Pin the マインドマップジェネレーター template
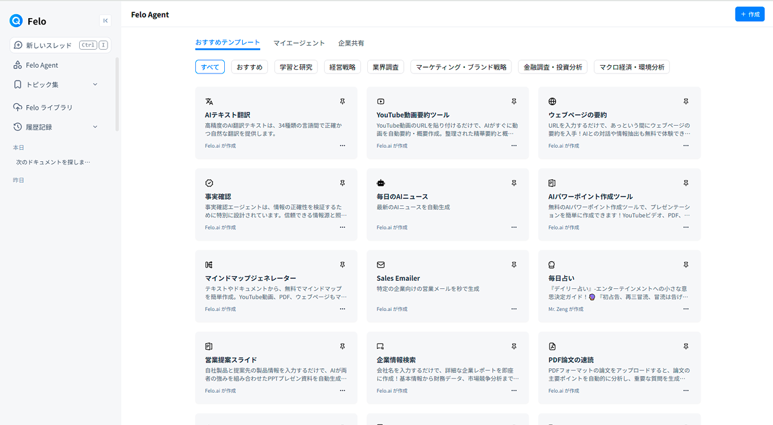The height and width of the screenshot is (425, 773). [343, 264]
